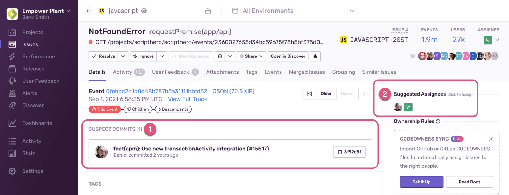509x195 pixels.
Task: Open javascript project settings gear
Action: (144, 11)
